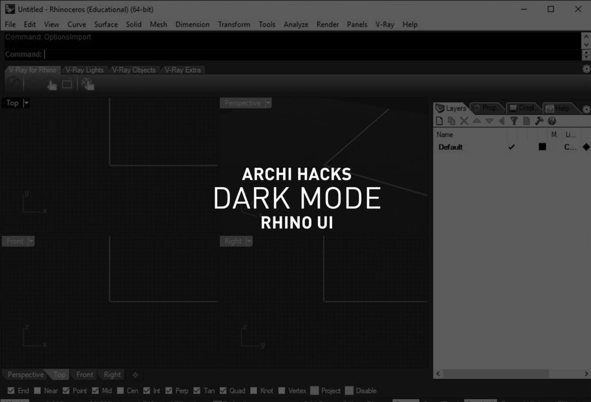Toggle the Mid osnap checkbox

pyautogui.click(x=95, y=391)
